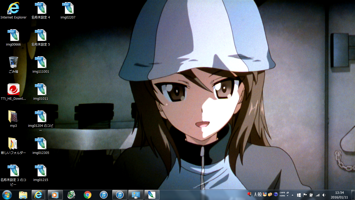Change IME conversion mode 般

(x=260, y=195)
